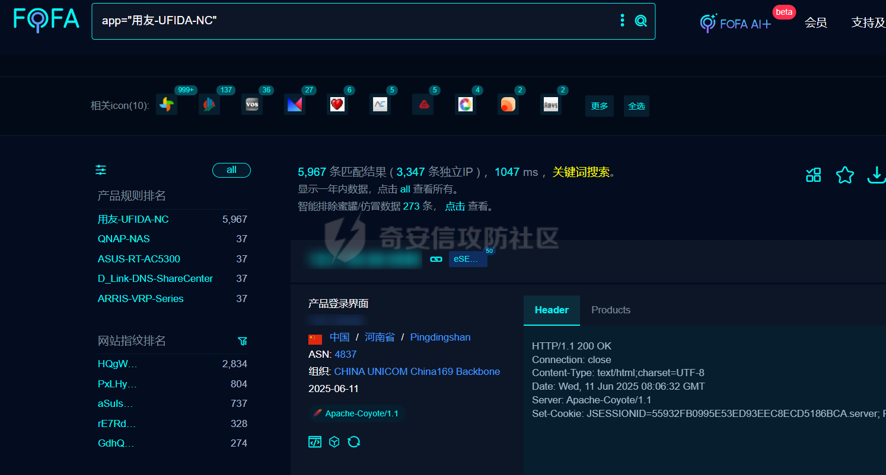The width and height of the screenshot is (886, 475).
Task: Switch to the Products tab
Action: click(611, 310)
